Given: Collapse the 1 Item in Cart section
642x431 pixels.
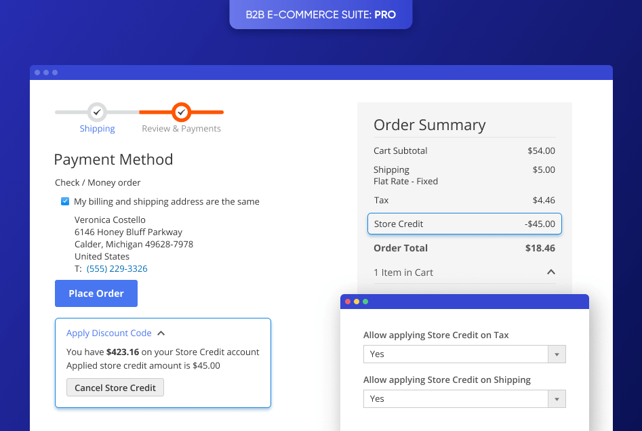Looking at the screenshot, I should (x=551, y=272).
